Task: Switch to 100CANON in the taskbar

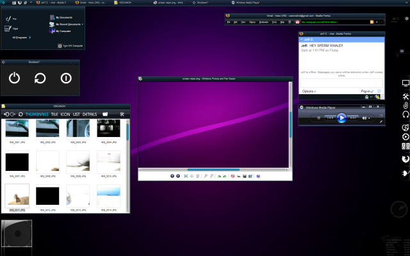Action: (x=123, y=3)
